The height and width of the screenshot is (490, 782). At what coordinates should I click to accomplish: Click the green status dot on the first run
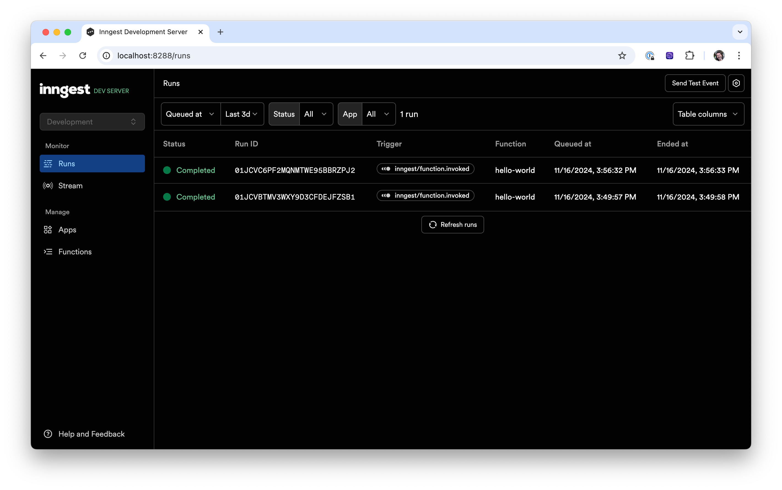click(167, 170)
